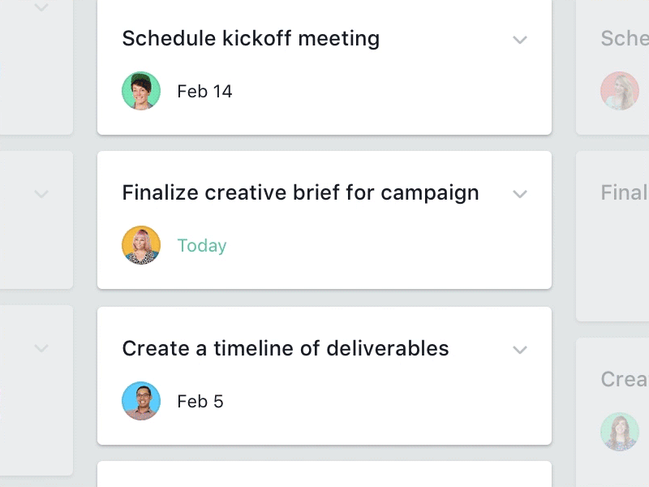Click the faded avatar in the right column
Screen dimensions: 649x487
(x=620, y=91)
